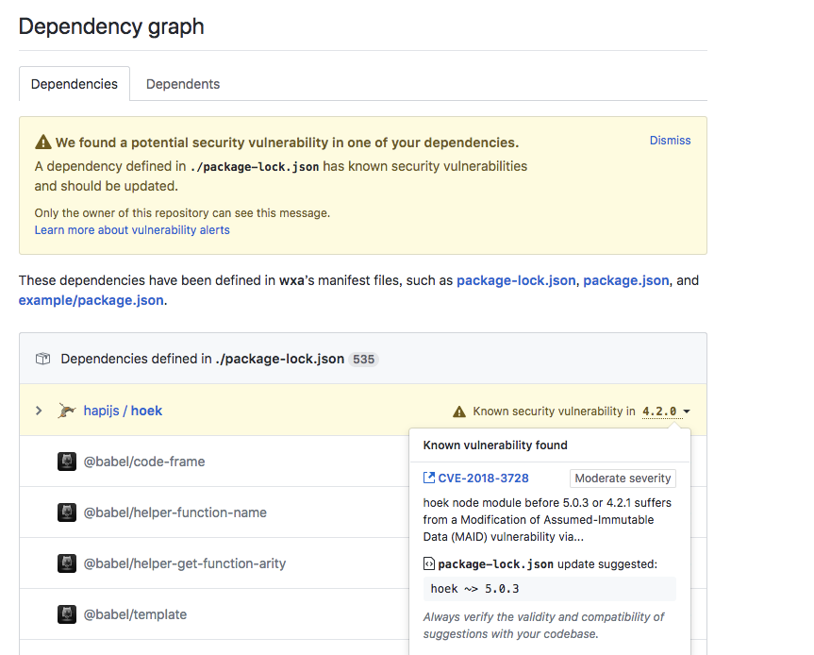Follow the CVE-2018-3728 advisory link
This screenshot has width=814, height=655.
(x=484, y=479)
